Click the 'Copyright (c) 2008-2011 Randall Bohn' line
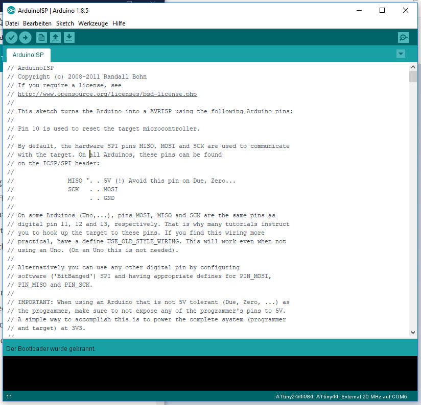Screen dimensions: 421x405 [77, 77]
